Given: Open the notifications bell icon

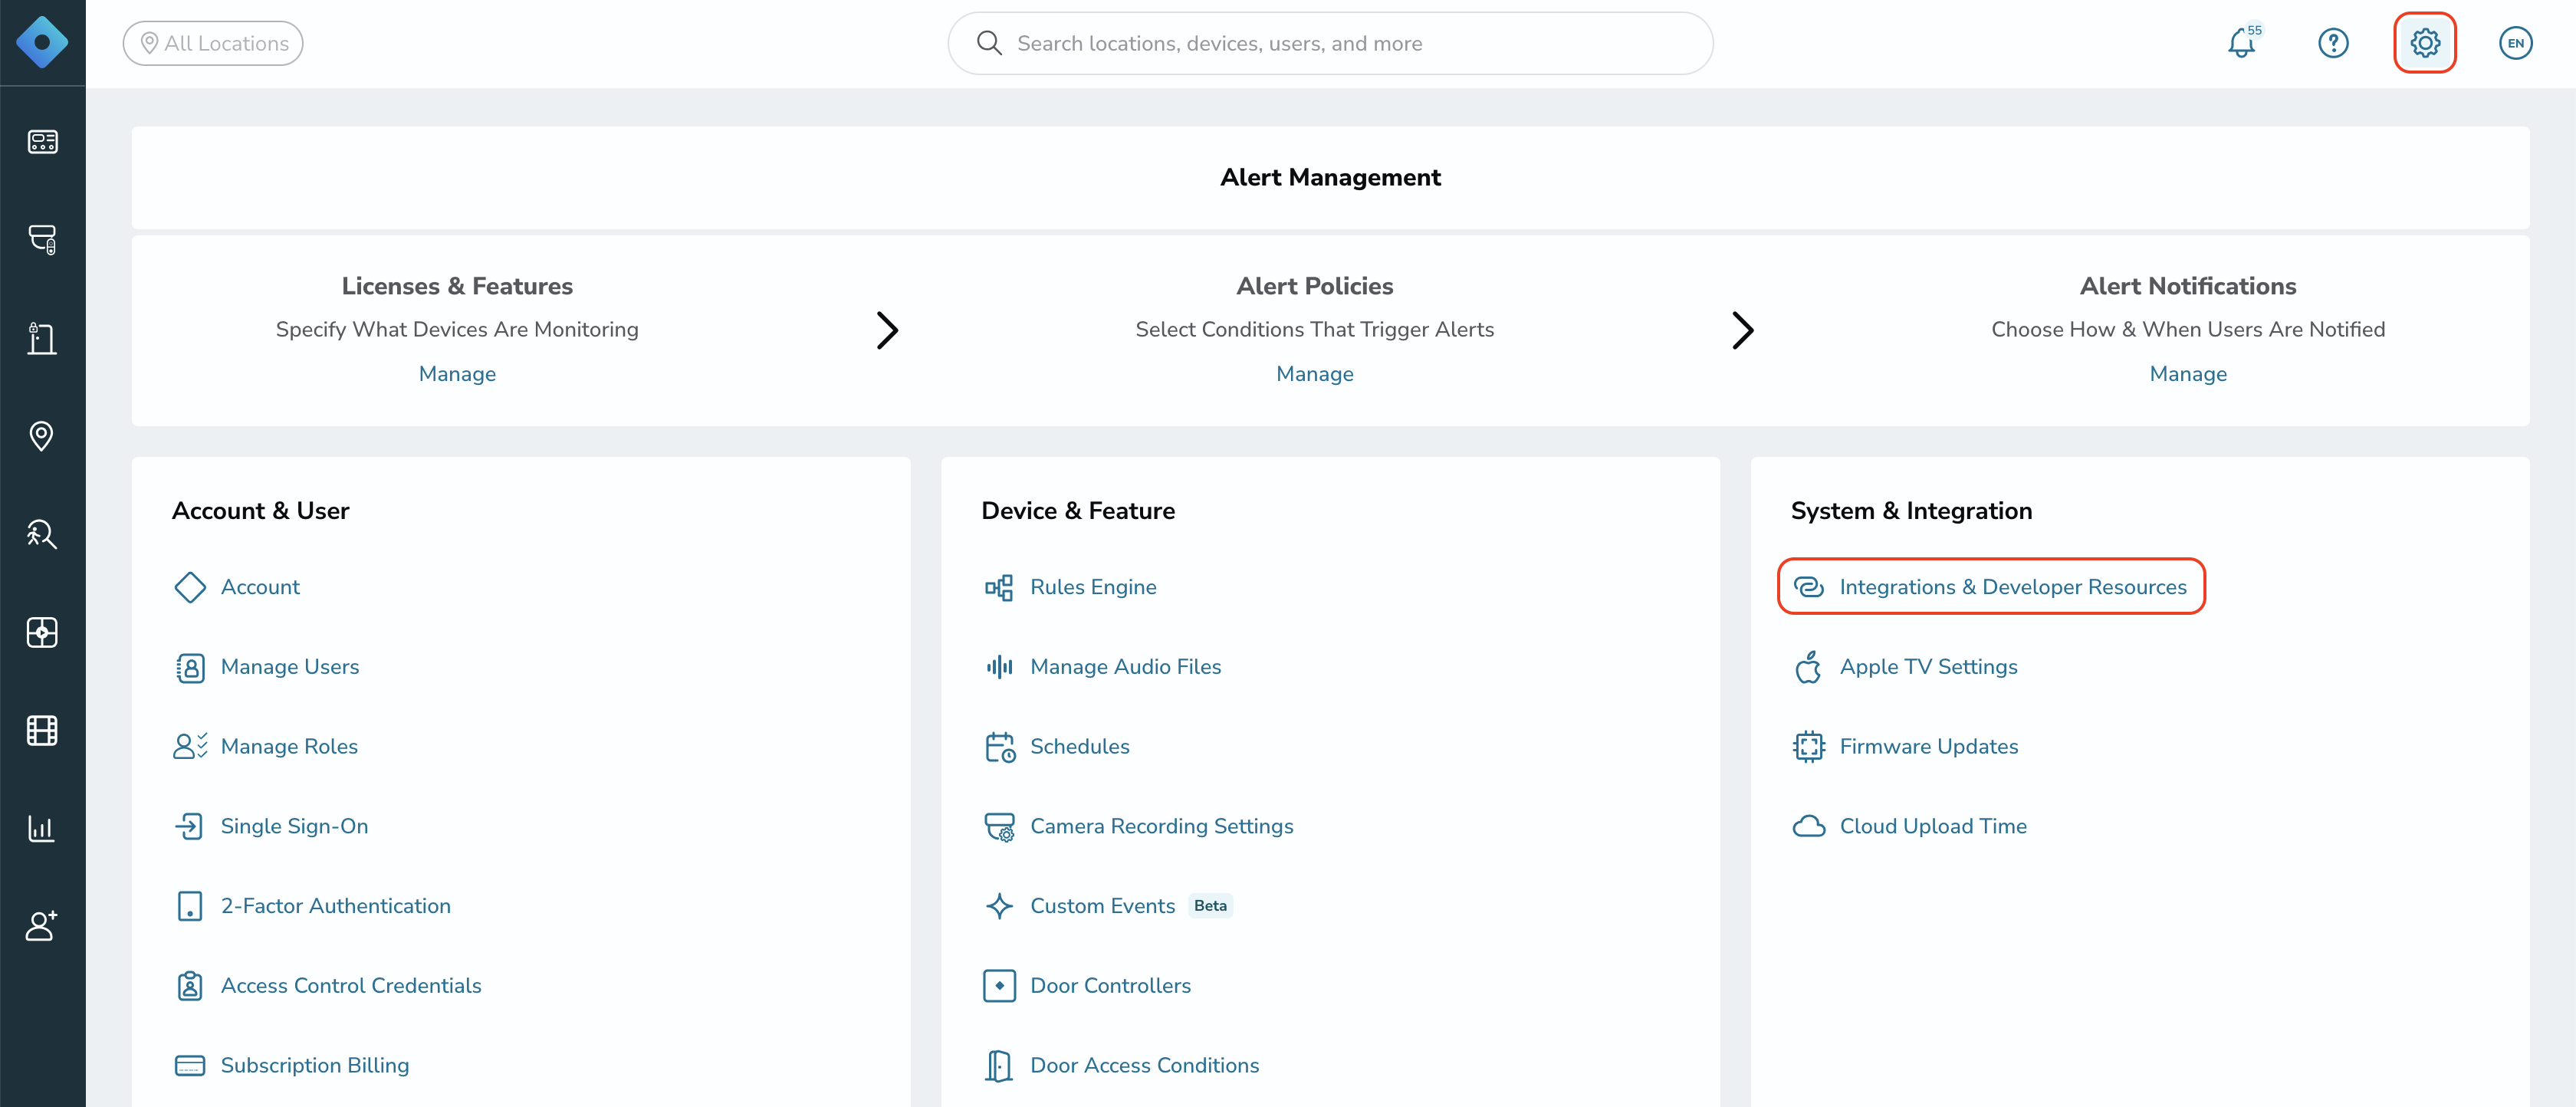Looking at the screenshot, I should tap(2241, 43).
